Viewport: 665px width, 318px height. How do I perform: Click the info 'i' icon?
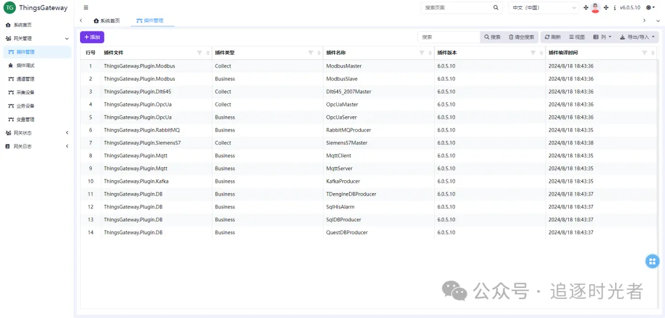(x=615, y=7)
